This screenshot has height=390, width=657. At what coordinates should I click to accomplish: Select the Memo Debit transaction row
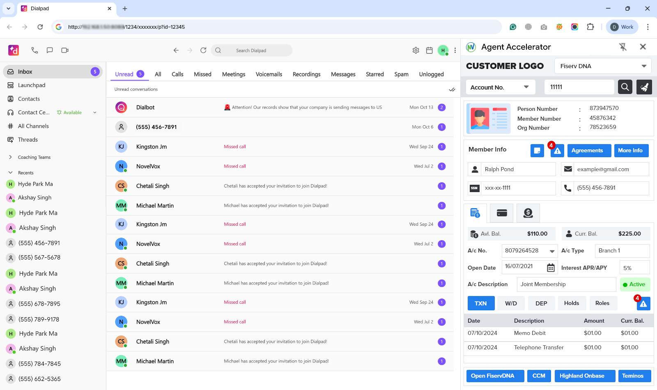[559, 333]
